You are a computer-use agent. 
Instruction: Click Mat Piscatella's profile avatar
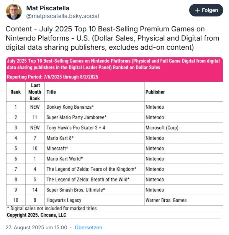pos(14,12)
